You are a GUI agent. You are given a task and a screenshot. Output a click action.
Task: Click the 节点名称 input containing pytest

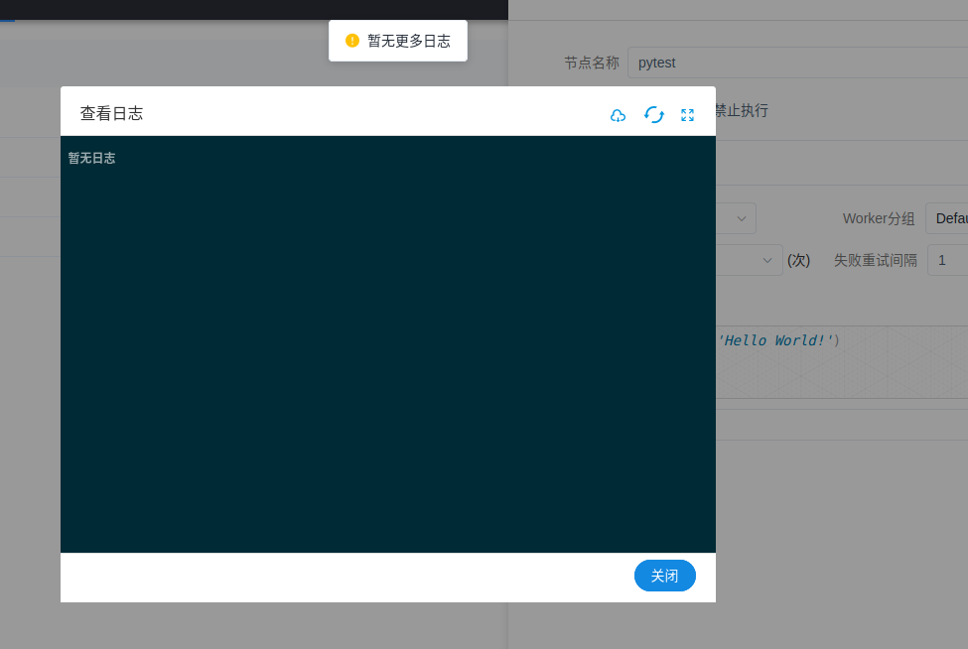tap(797, 63)
